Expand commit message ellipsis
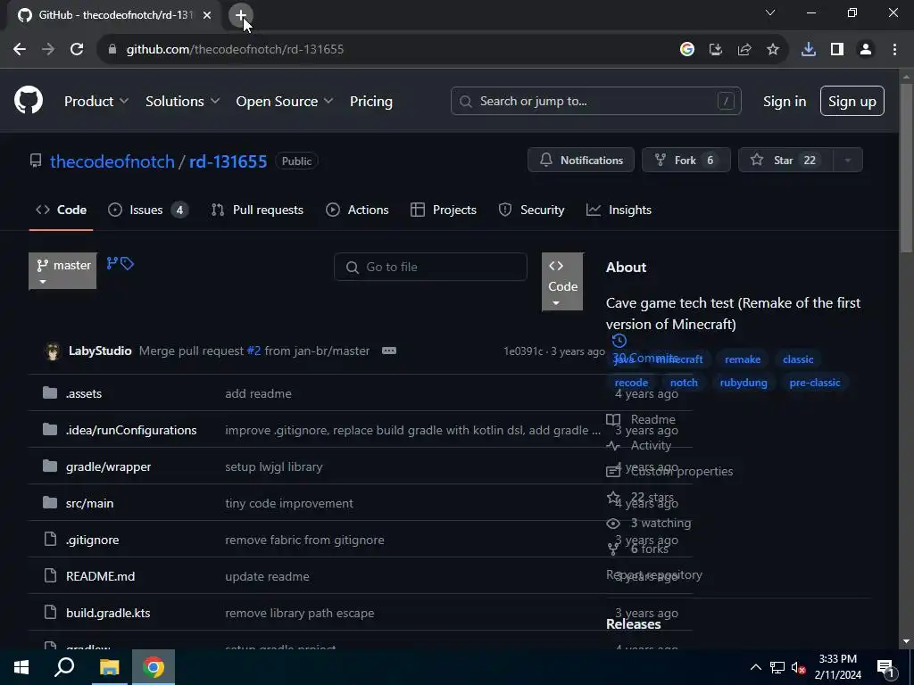The width and height of the screenshot is (914, 685). point(389,351)
